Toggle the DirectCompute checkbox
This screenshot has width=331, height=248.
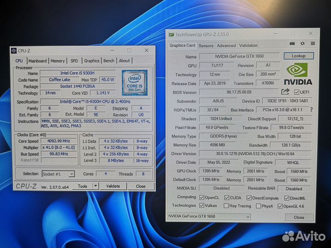click(x=249, y=198)
